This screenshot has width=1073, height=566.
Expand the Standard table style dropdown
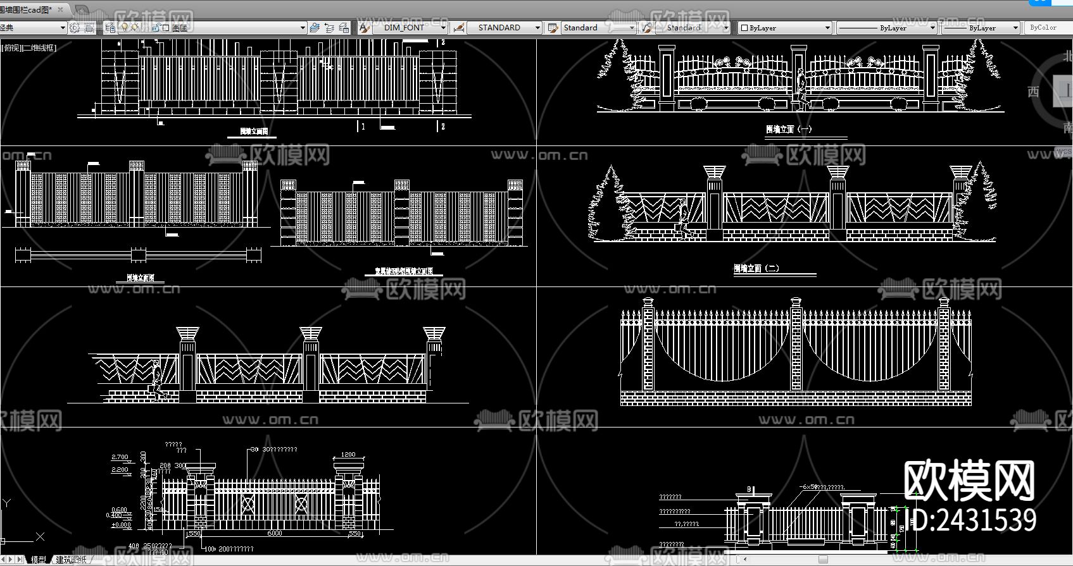pyautogui.click(x=631, y=28)
